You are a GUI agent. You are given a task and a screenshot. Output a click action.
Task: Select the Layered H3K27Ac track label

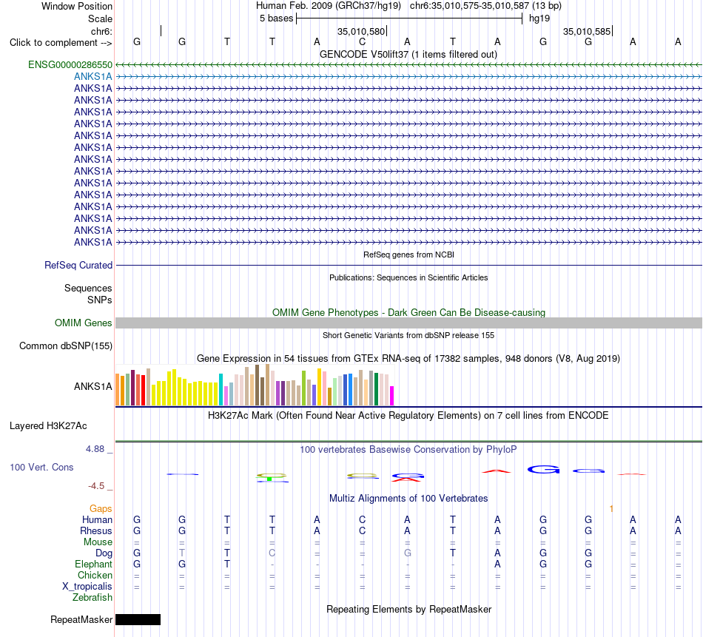click(x=48, y=426)
